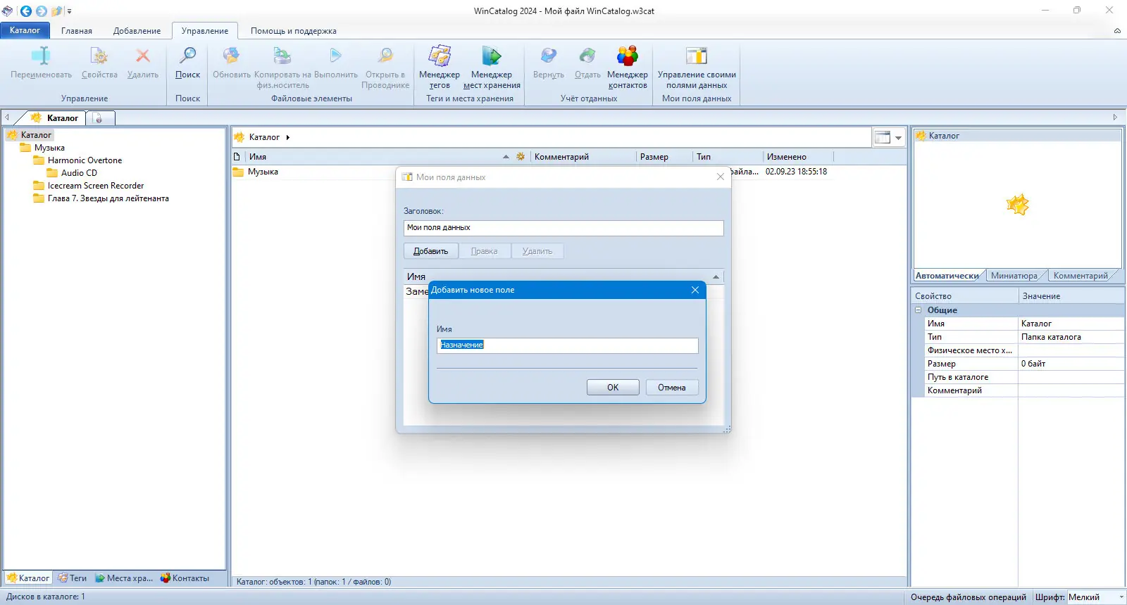1127x605 pixels.
Task: Toggle sort arrow in Мои поля данных list header
Action: [716, 276]
